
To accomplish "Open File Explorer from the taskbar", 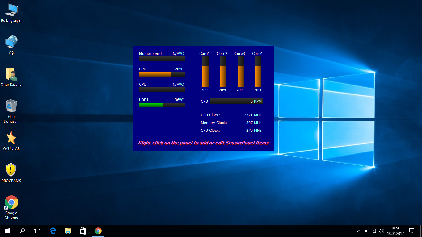I will [x=68, y=231].
